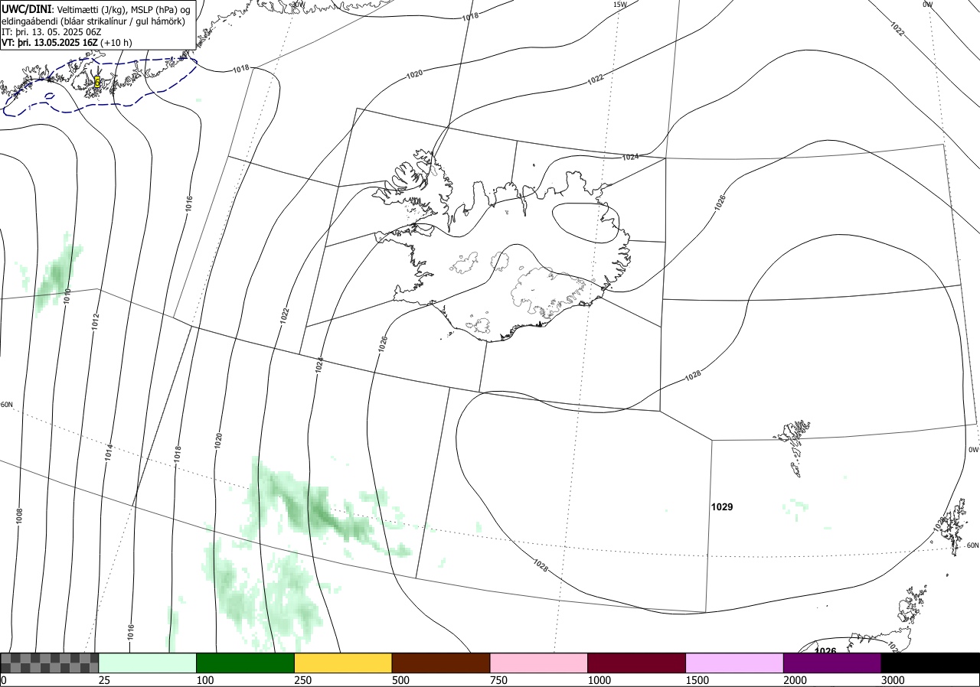The image size is (980, 687).
Task: Pick the light violet 1500–2000 legend swatch
Action: coord(734,663)
